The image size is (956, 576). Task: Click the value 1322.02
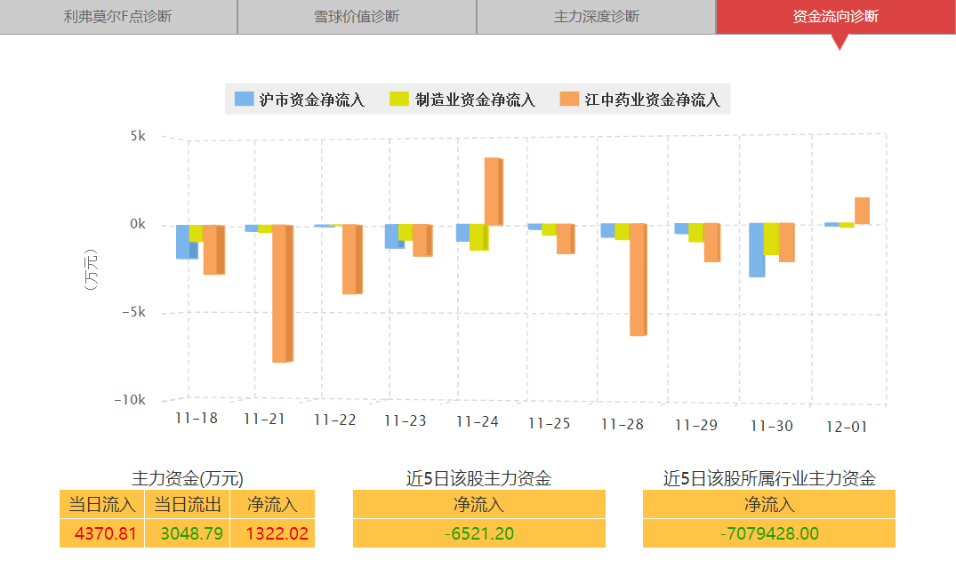pyautogui.click(x=277, y=533)
